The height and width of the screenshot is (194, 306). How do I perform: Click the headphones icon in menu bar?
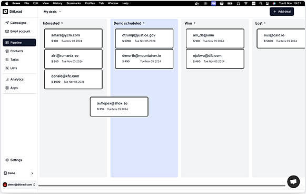point(238,3)
